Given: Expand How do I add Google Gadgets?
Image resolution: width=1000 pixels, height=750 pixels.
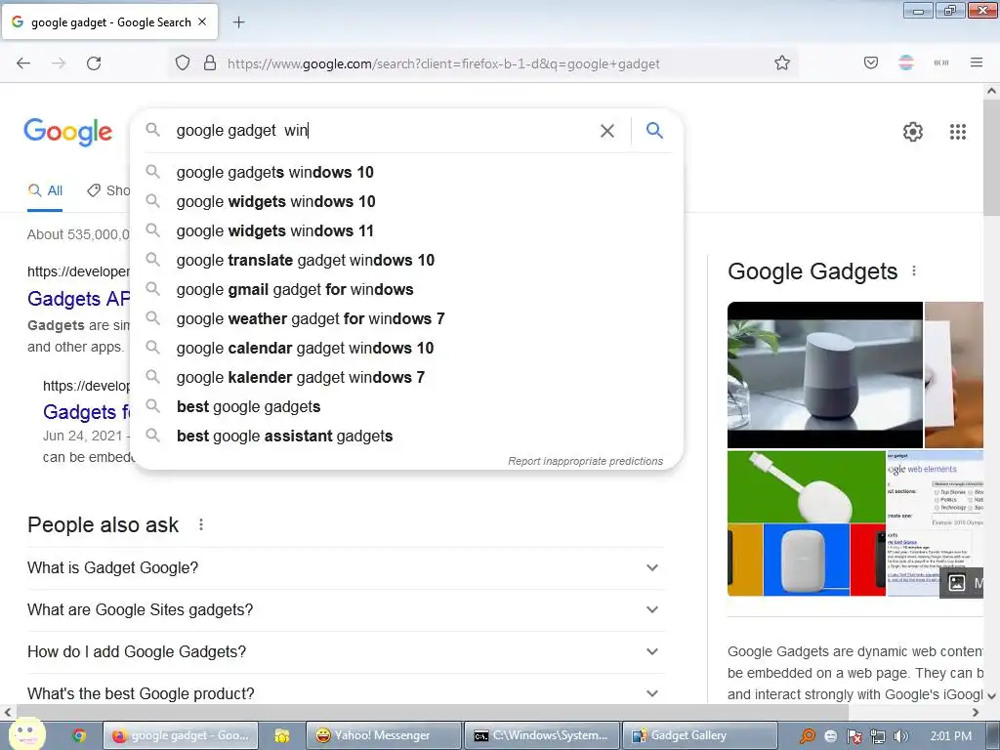Looking at the screenshot, I should tap(346, 651).
